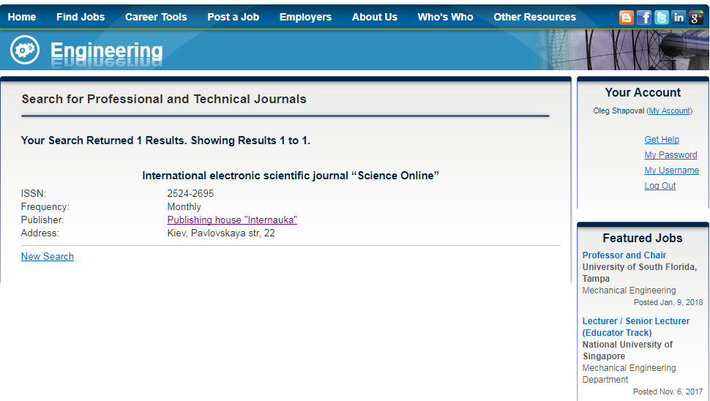This screenshot has width=710, height=401.
Task: Click University of South Florida, Tampa text
Action: click(639, 273)
